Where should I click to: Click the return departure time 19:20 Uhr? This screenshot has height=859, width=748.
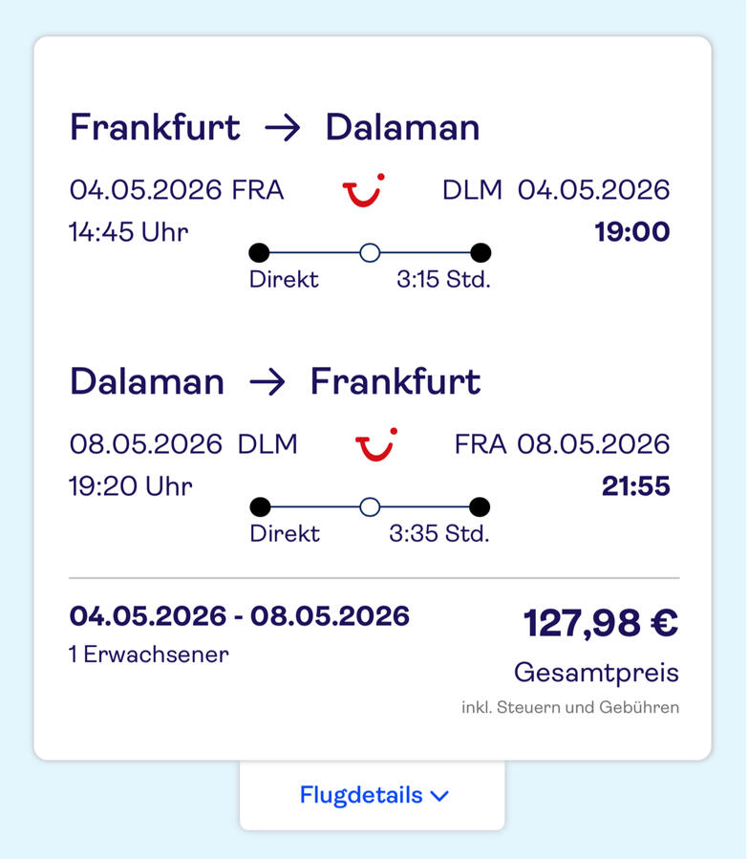pos(131,486)
